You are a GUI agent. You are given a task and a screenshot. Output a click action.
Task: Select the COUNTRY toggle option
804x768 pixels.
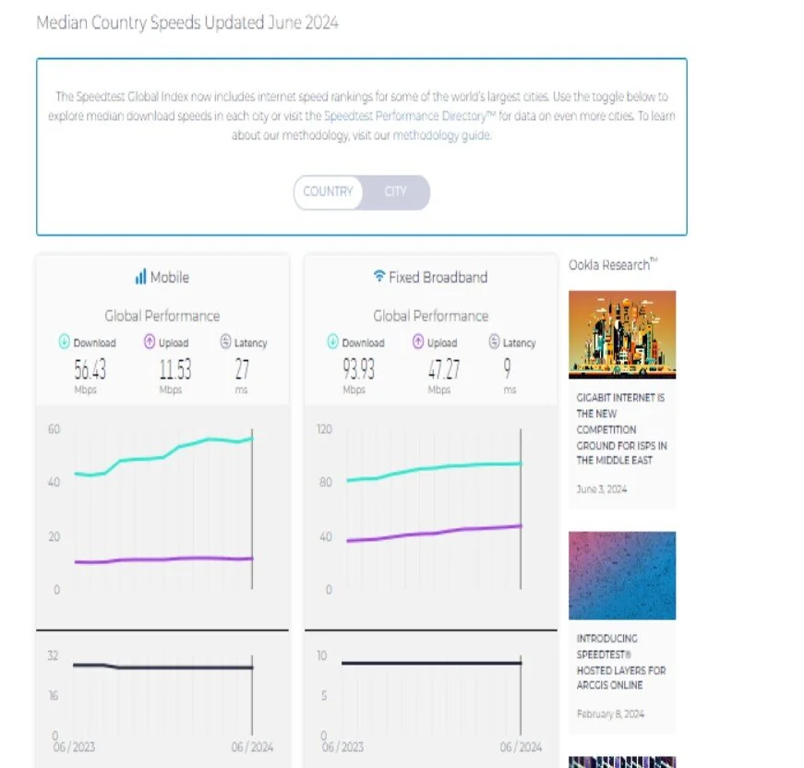(328, 192)
